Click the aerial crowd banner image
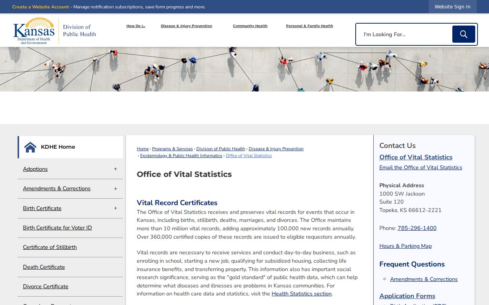Viewport: 489px width, 305px height. [x=244, y=69]
